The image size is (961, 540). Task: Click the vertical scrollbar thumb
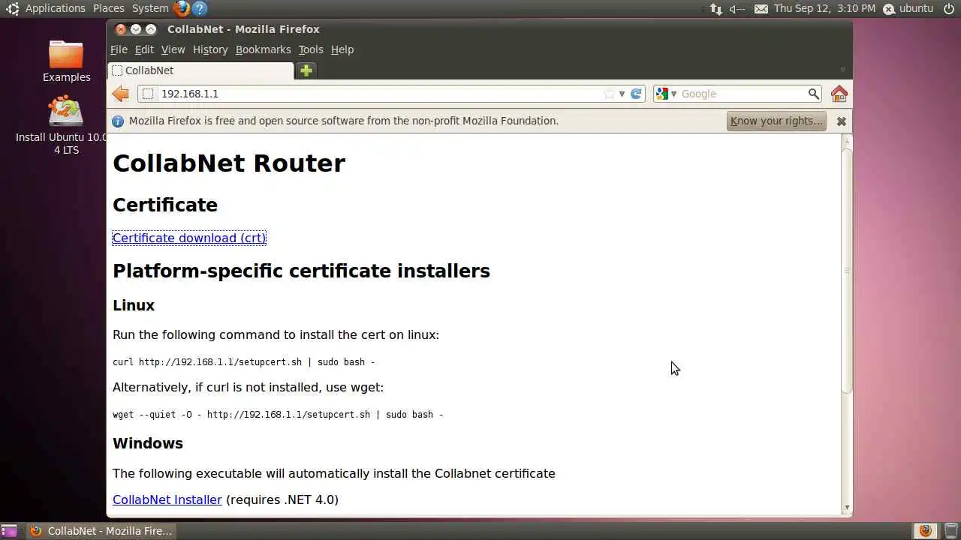[x=847, y=270]
